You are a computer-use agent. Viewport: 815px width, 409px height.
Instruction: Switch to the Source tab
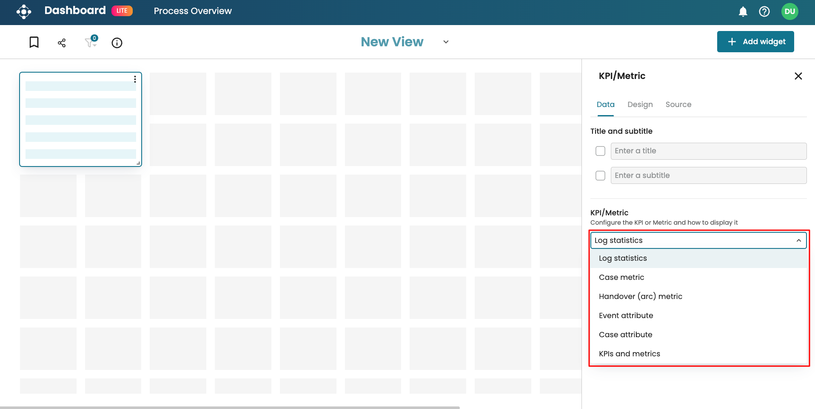678,104
